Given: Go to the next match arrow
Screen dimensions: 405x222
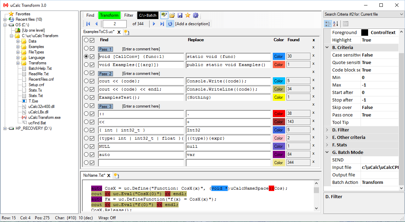Looking at the screenshot, I should pos(154,24).
